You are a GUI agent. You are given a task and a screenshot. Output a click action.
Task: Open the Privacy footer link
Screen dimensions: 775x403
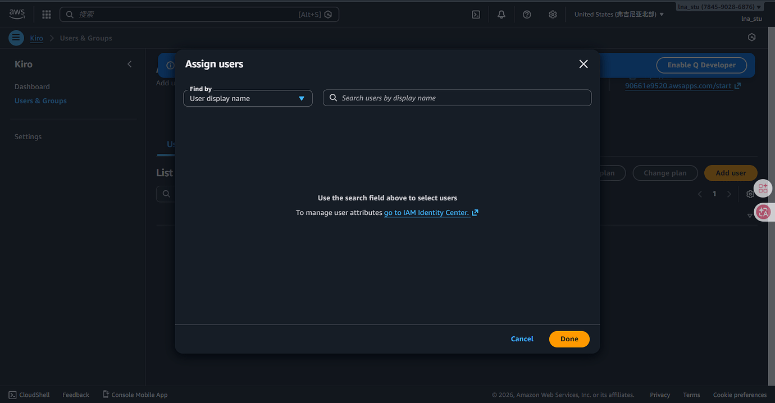[660, 395]
